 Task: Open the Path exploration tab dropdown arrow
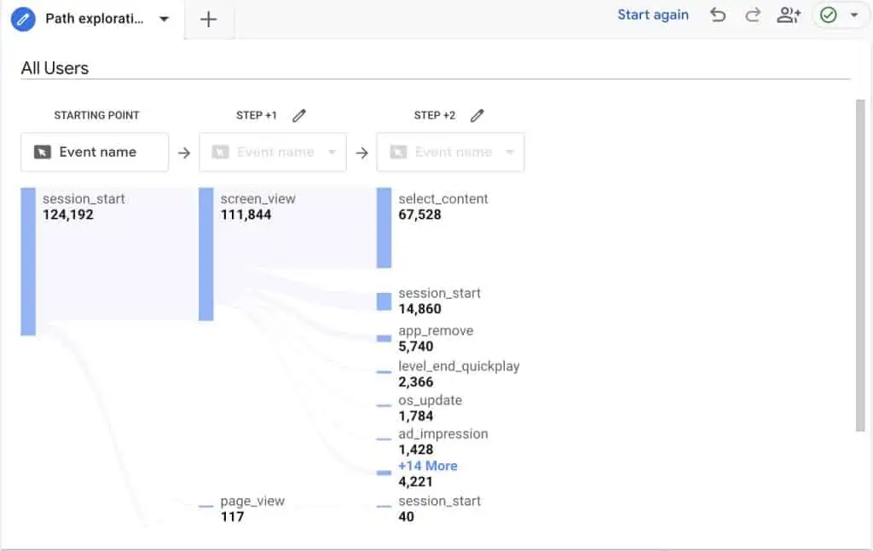point(165,19)
